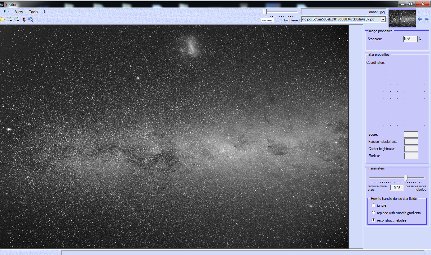This screenshot has height=255, width=431.
Task: Click the remove stars/preserve nebulae slider handle
Action: [406, 178]
